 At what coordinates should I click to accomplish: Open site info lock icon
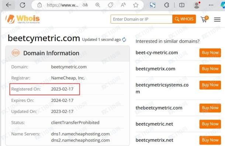pos(39,5)
